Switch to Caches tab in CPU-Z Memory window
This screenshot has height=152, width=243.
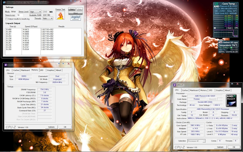[16, 70]
